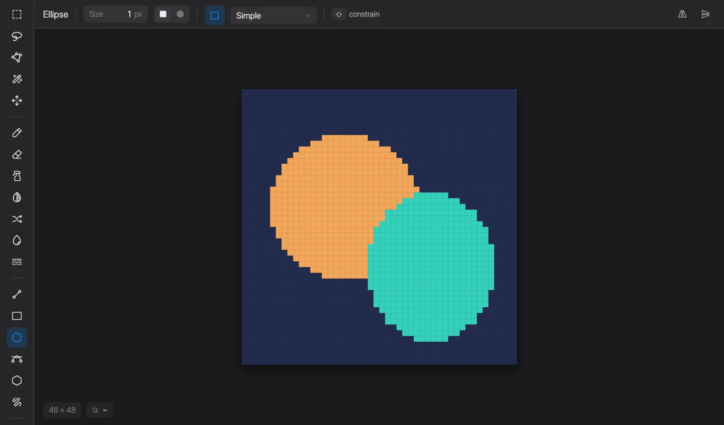
Task: Select the line tool
Action: point(17,294)
